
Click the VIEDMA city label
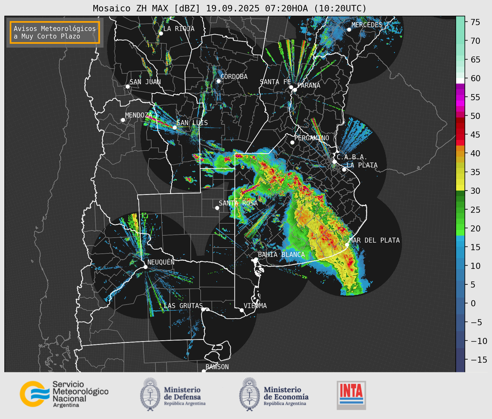pyautogui.click(x=255, y=306)
